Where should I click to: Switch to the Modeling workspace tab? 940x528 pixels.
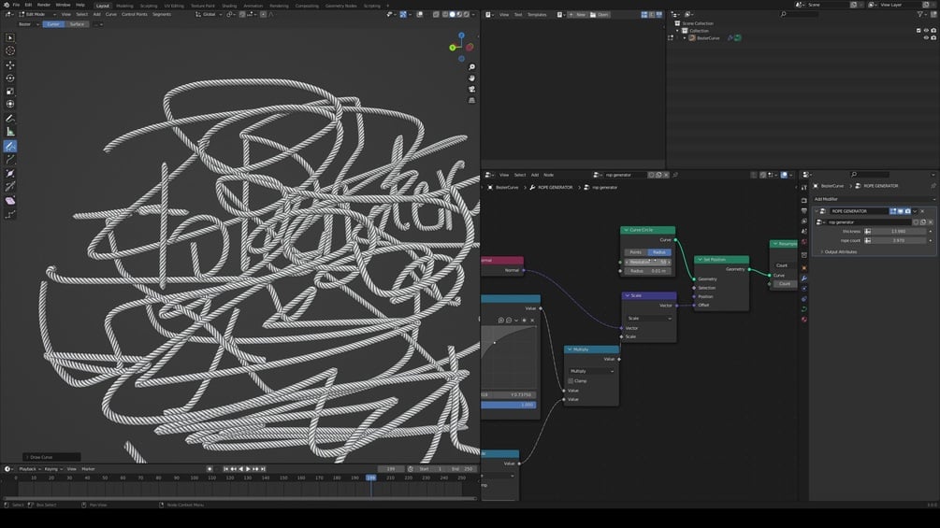coord(124,6)
